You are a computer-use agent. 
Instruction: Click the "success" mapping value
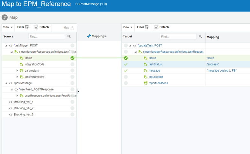coord(213,64)
